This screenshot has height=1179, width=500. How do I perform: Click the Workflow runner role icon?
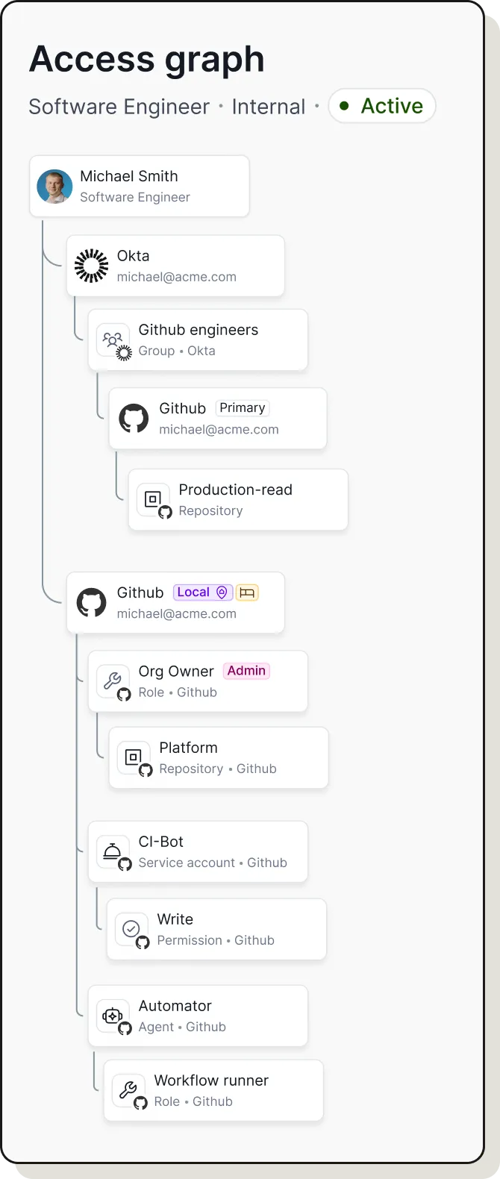coord(128,1089)
